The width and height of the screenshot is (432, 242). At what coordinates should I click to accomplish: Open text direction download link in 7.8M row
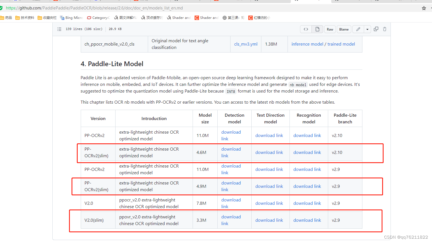(269, 203)
